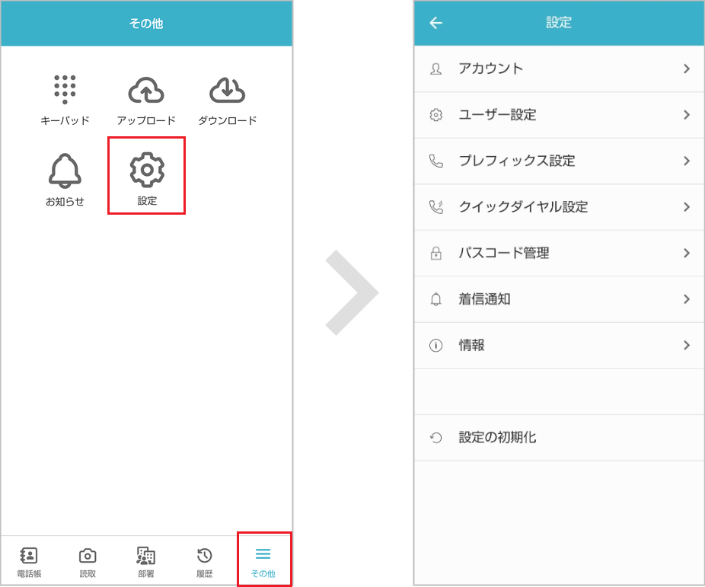The width and height of the screenshot is (705, 587).
Task: Open the プレフィックス設定 entry text
Action: (x=517, y=161)
